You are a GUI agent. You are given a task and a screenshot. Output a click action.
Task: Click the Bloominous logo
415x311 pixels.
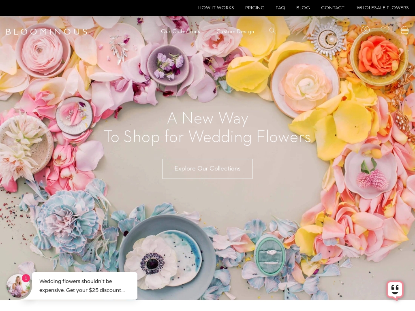(x=47, y=32)
